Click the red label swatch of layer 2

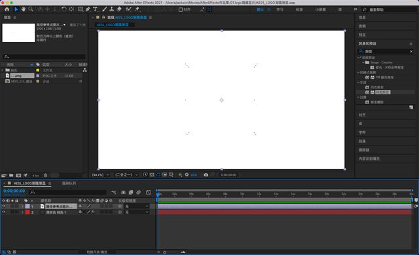[x=27, y=212]
